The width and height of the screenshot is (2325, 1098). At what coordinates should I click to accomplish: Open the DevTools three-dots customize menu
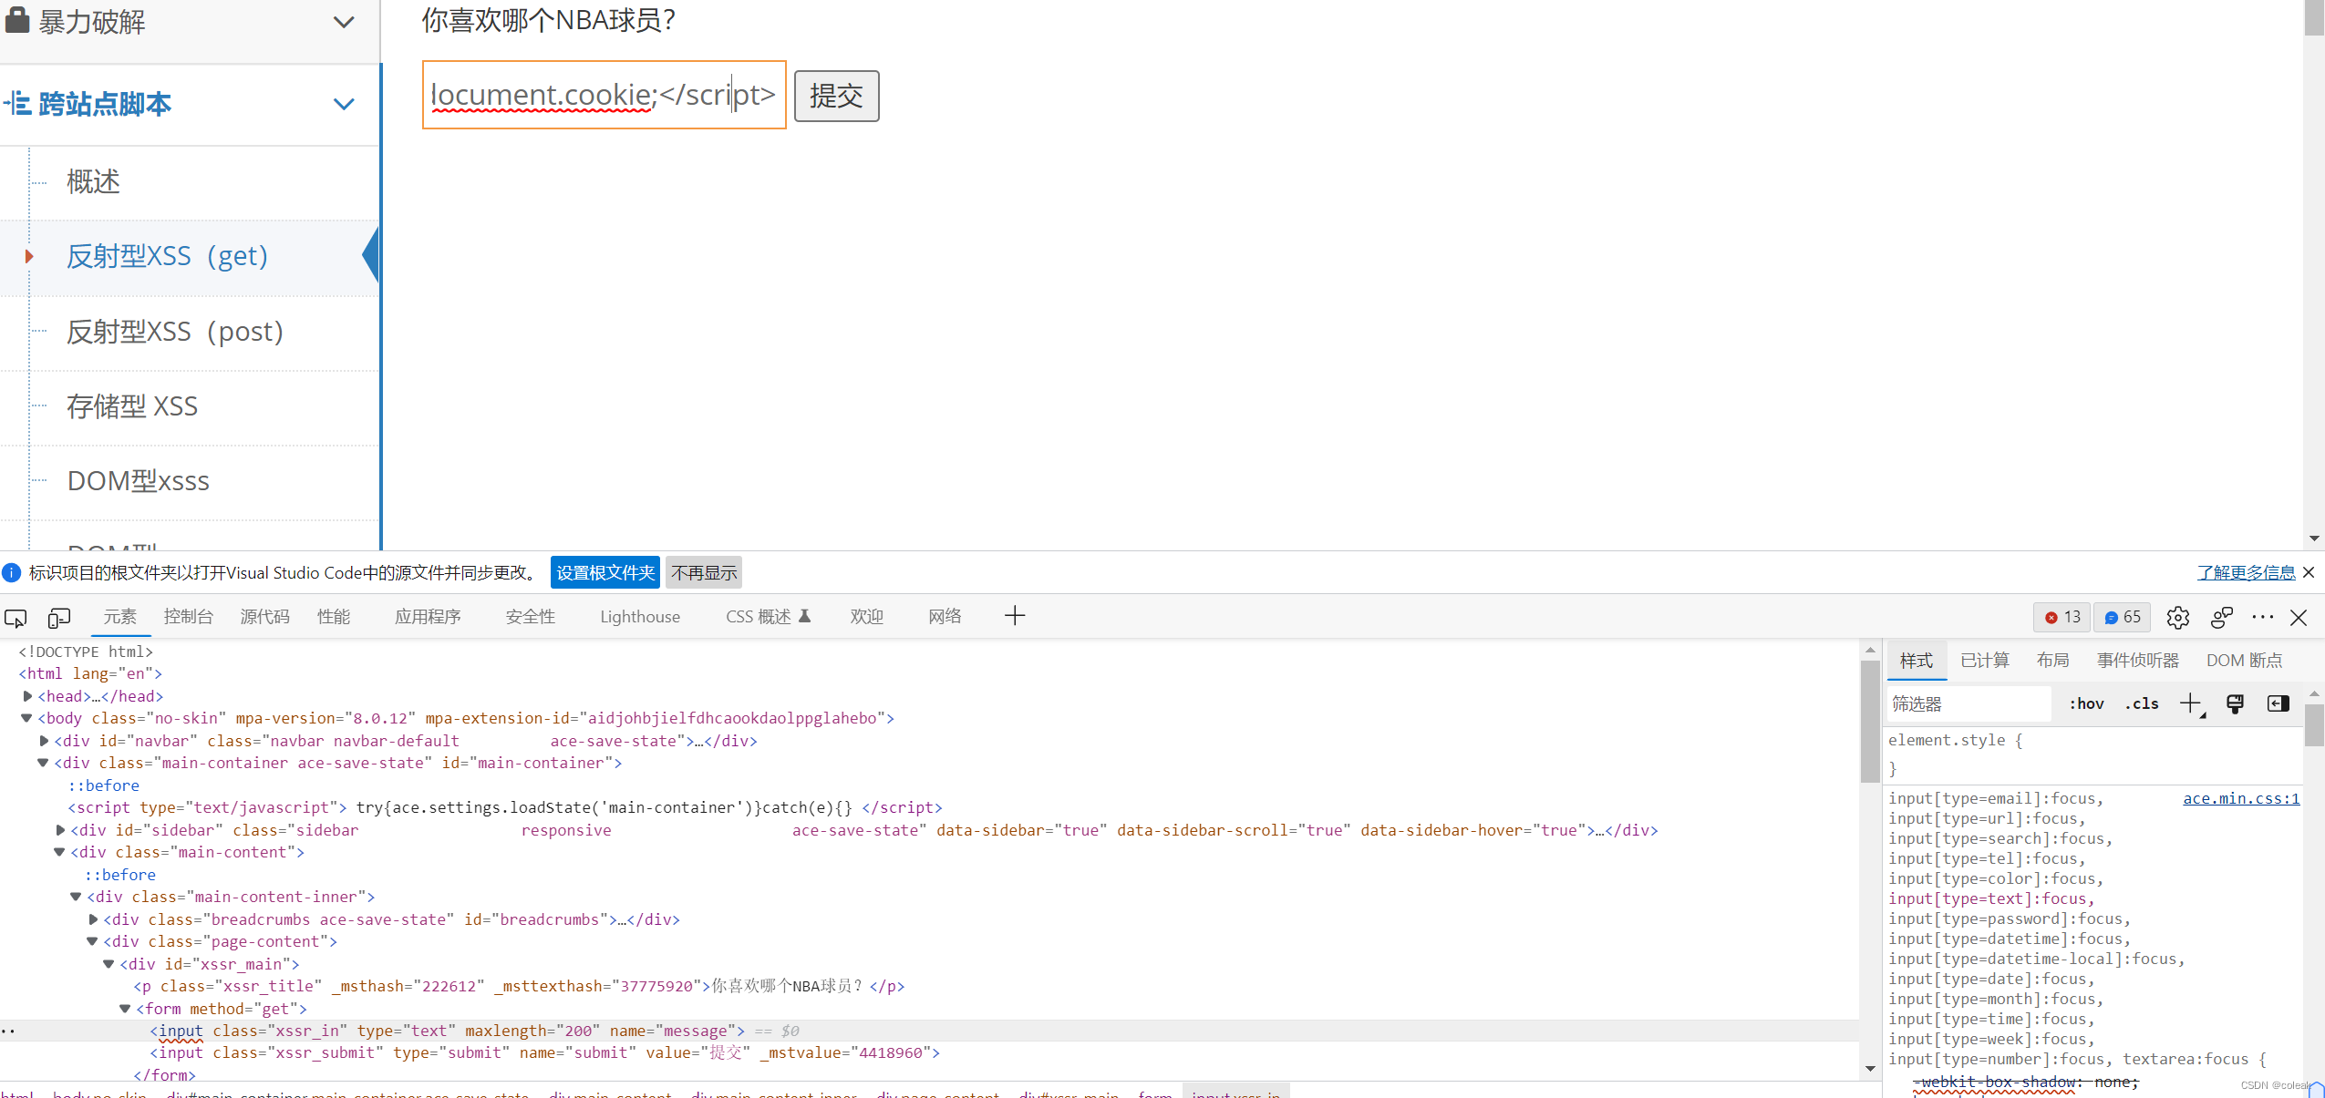pos(2263,617)
